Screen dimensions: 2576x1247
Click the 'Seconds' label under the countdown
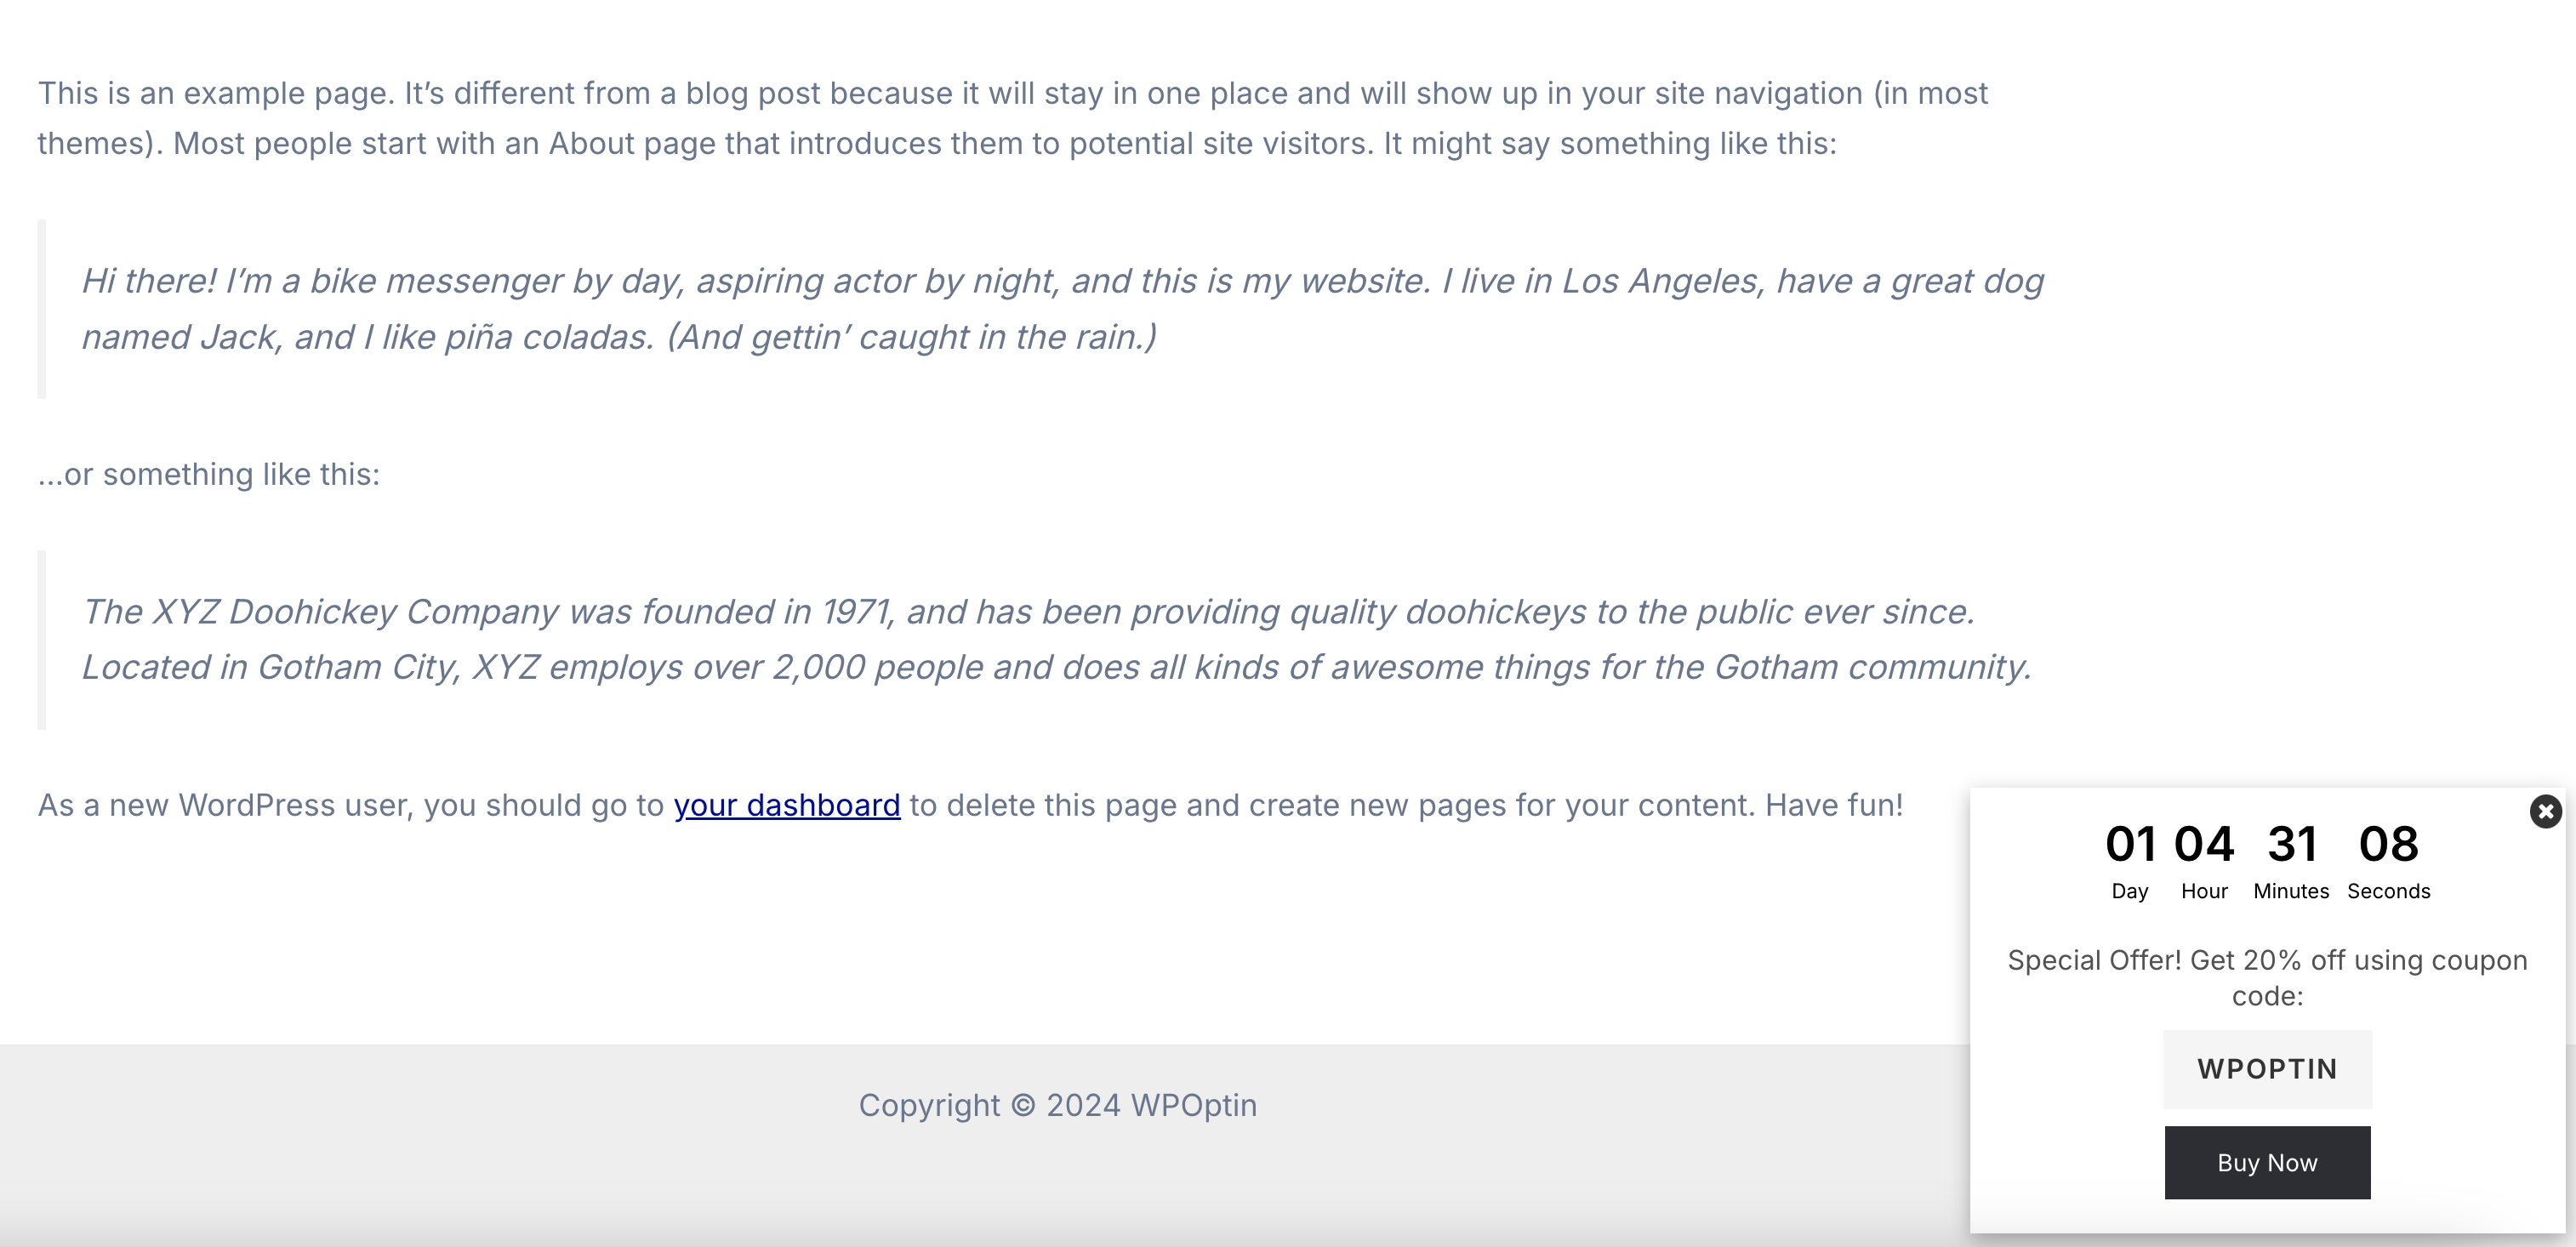click(x=2388, y=891)
